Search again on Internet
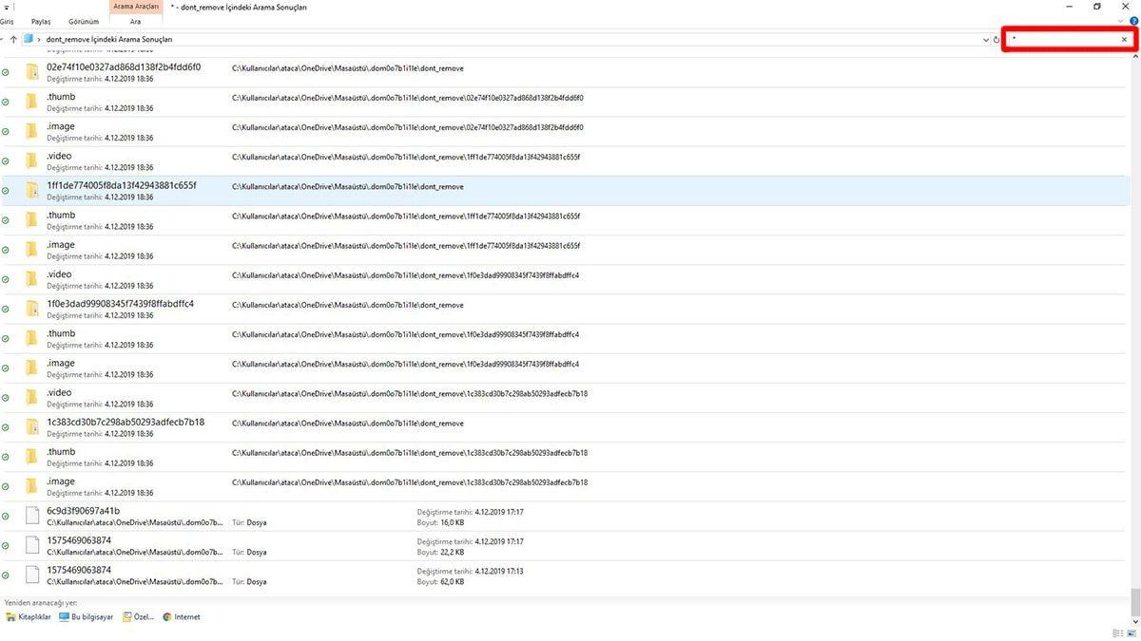 click(181, 617)
